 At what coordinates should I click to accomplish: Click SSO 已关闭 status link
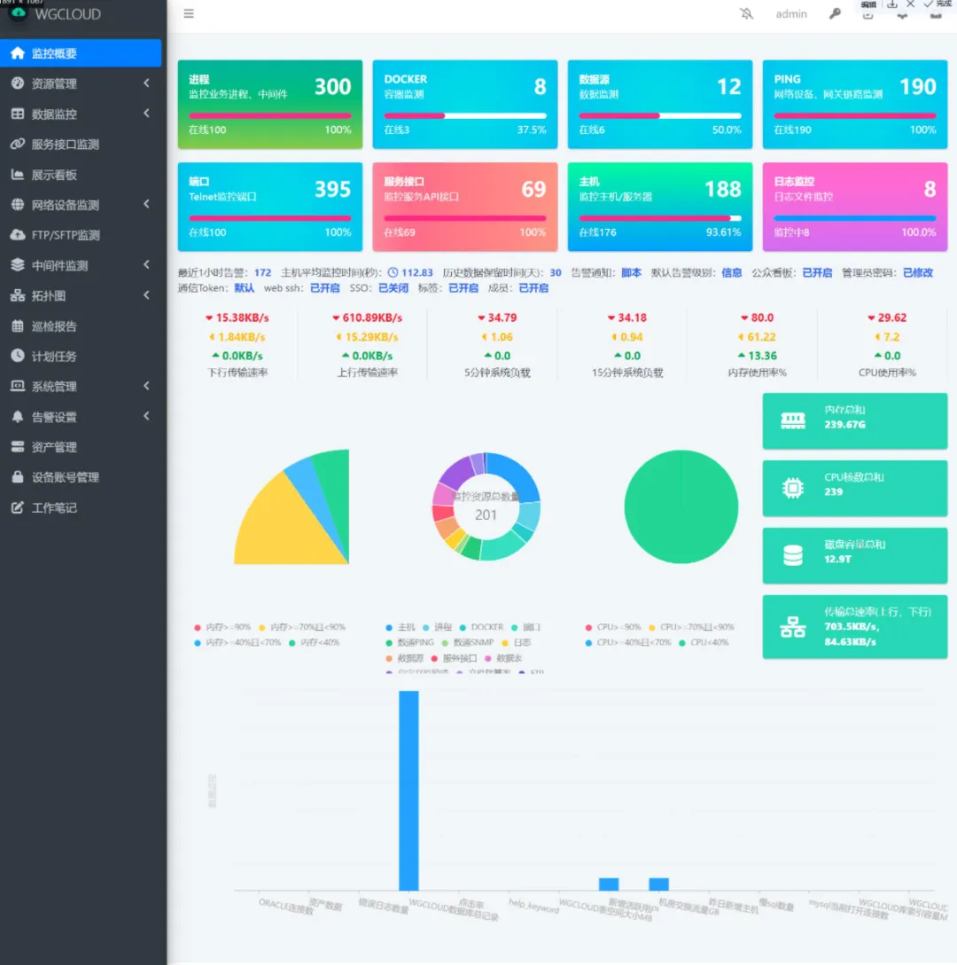(x=393, y=288)
